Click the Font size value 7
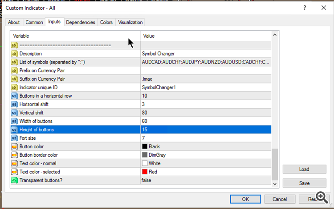 [x=143, y=138]
